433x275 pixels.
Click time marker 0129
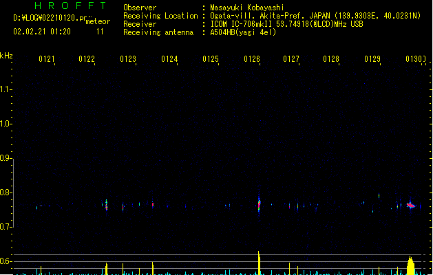372,59
